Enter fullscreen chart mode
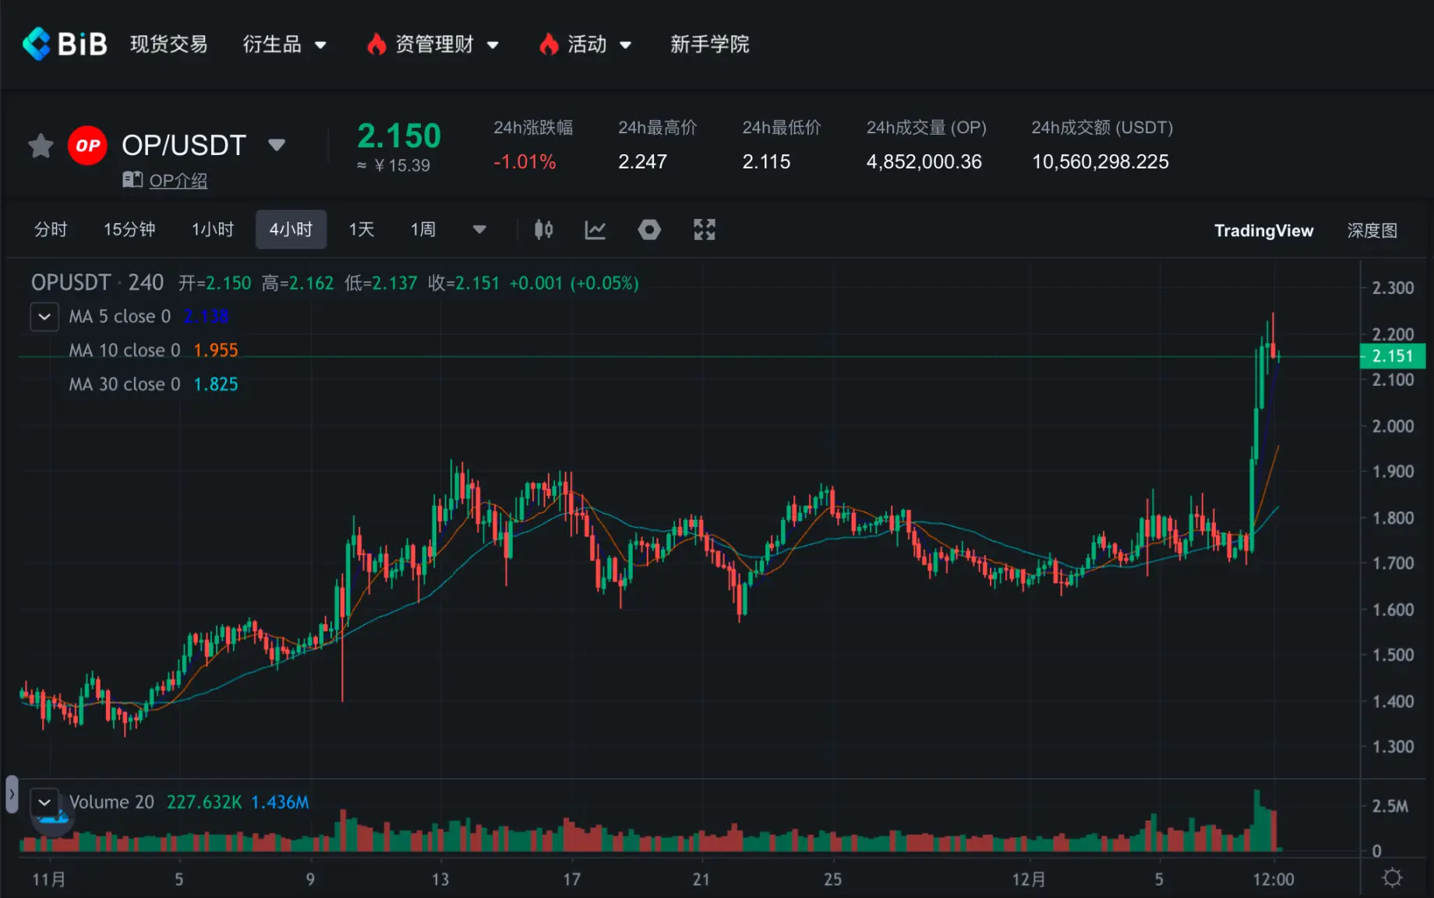This screenshot has height=898, width=1434. (705, 230)
